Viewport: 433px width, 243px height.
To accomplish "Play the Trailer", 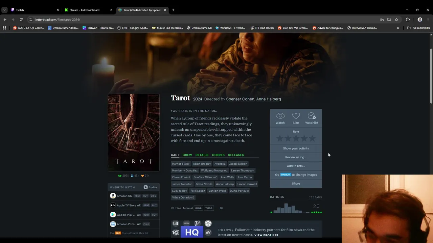I will coord(150,187).
